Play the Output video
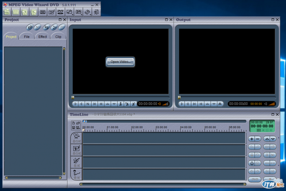This screenshot has height=191, width=286. [x=182, y=104]
